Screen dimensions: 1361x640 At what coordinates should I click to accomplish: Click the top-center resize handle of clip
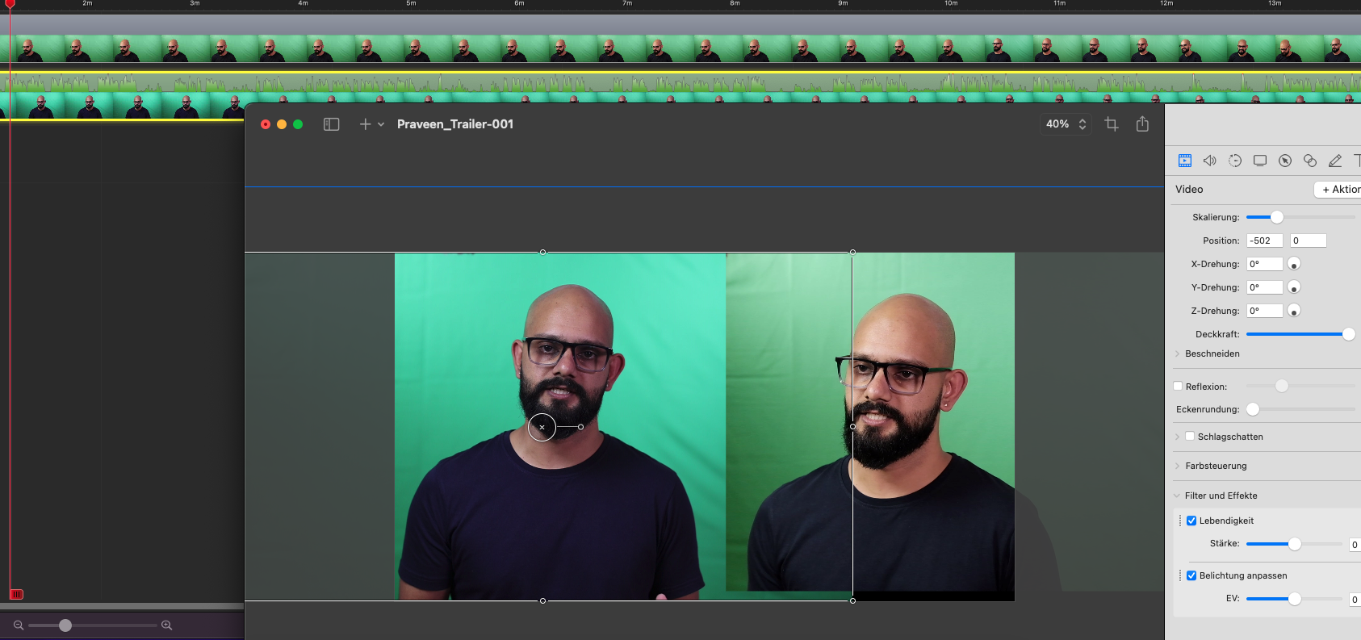click(542, 252)
